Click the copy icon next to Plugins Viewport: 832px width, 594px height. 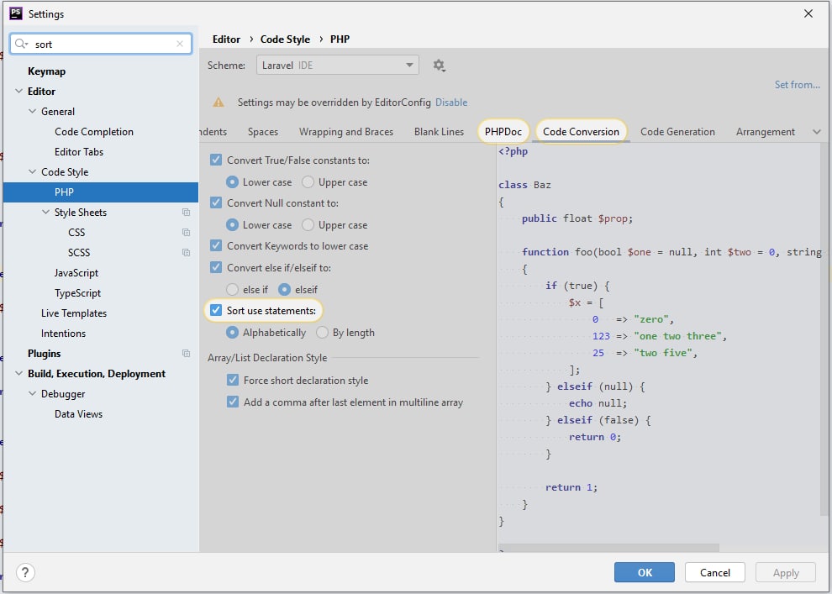click(x=186, y=354)
